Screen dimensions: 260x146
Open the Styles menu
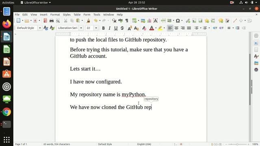click(x=67, y=15)
